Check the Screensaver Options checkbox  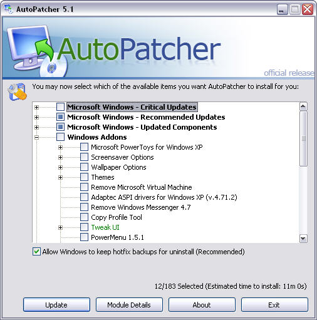(84, 157)
